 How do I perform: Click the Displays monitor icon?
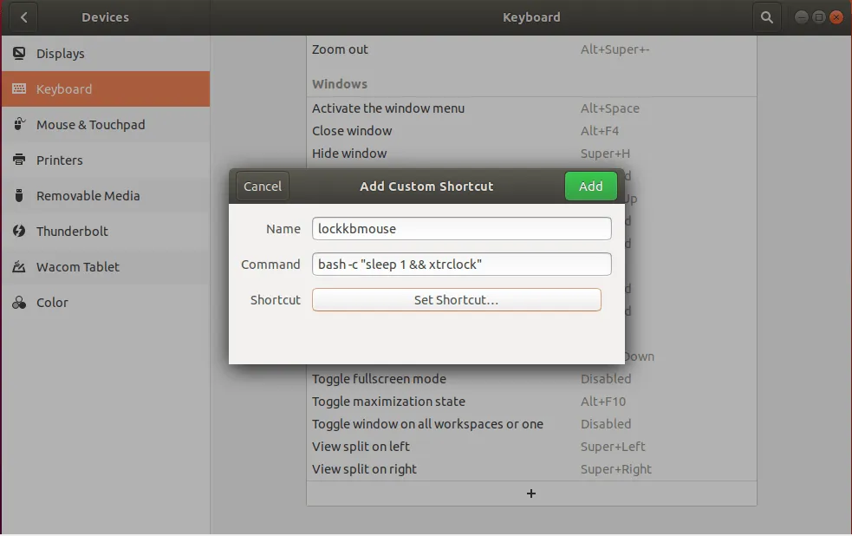[x=19, y=54]
